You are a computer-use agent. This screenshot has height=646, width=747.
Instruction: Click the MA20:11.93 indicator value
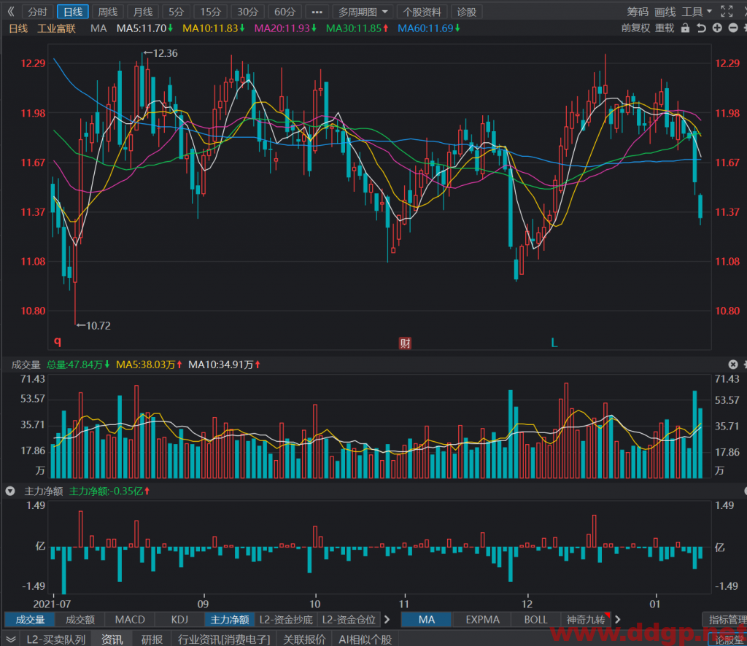[285, 28]
